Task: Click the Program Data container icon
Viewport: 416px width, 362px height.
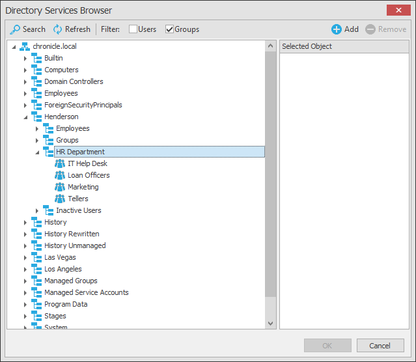Action: click(36, 304)
